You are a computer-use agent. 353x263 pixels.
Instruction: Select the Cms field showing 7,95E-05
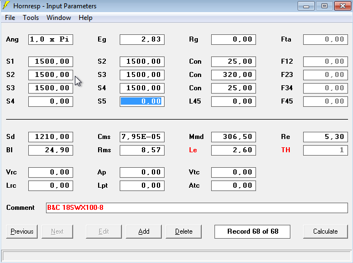[x=142, y=137]
